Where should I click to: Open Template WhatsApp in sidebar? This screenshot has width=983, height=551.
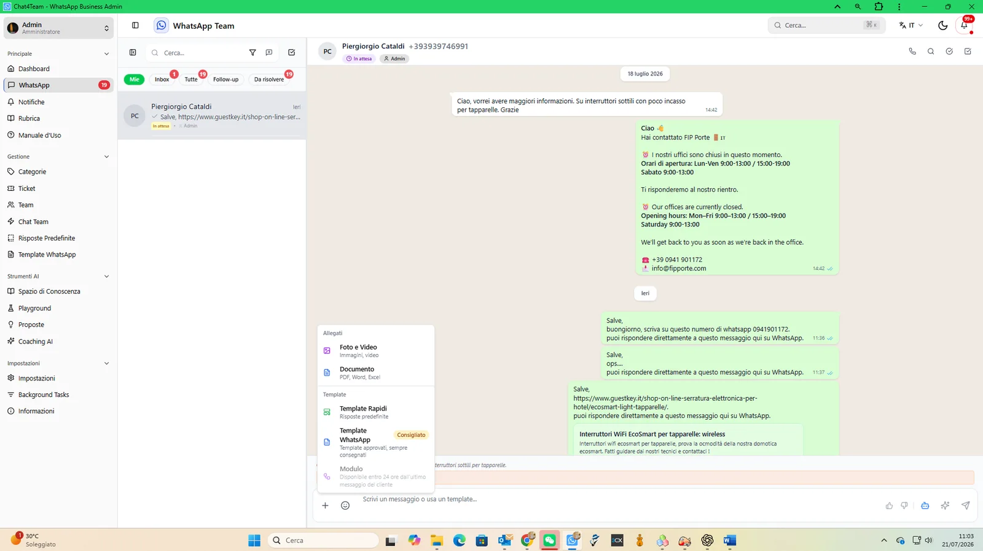pyautogui.click(x=59, y=255)
